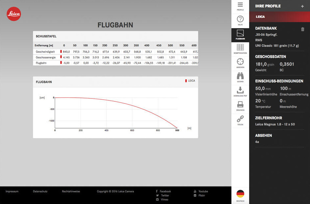Viewport: 310px width, 204px height.
Task: Click the 20 °C Temperatur value
Action: pyautogui.click(x=260, y=101)
